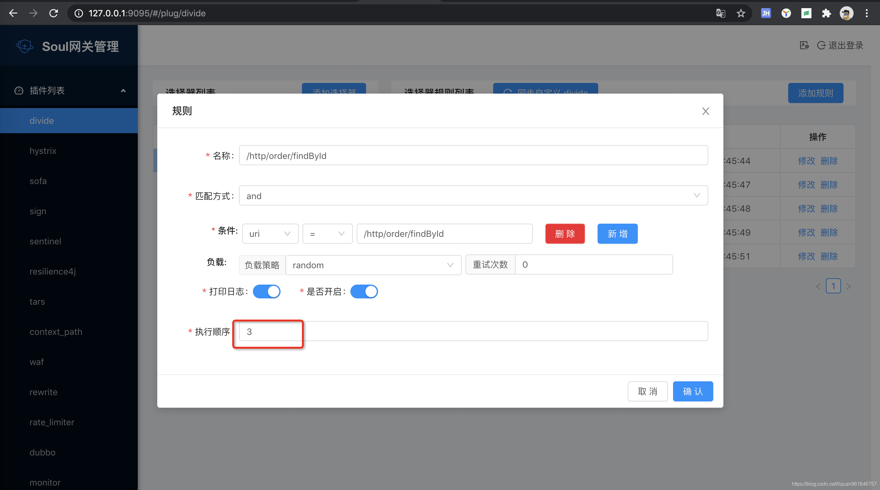
Task: Click the 取消 button
Action: point(648,391)
